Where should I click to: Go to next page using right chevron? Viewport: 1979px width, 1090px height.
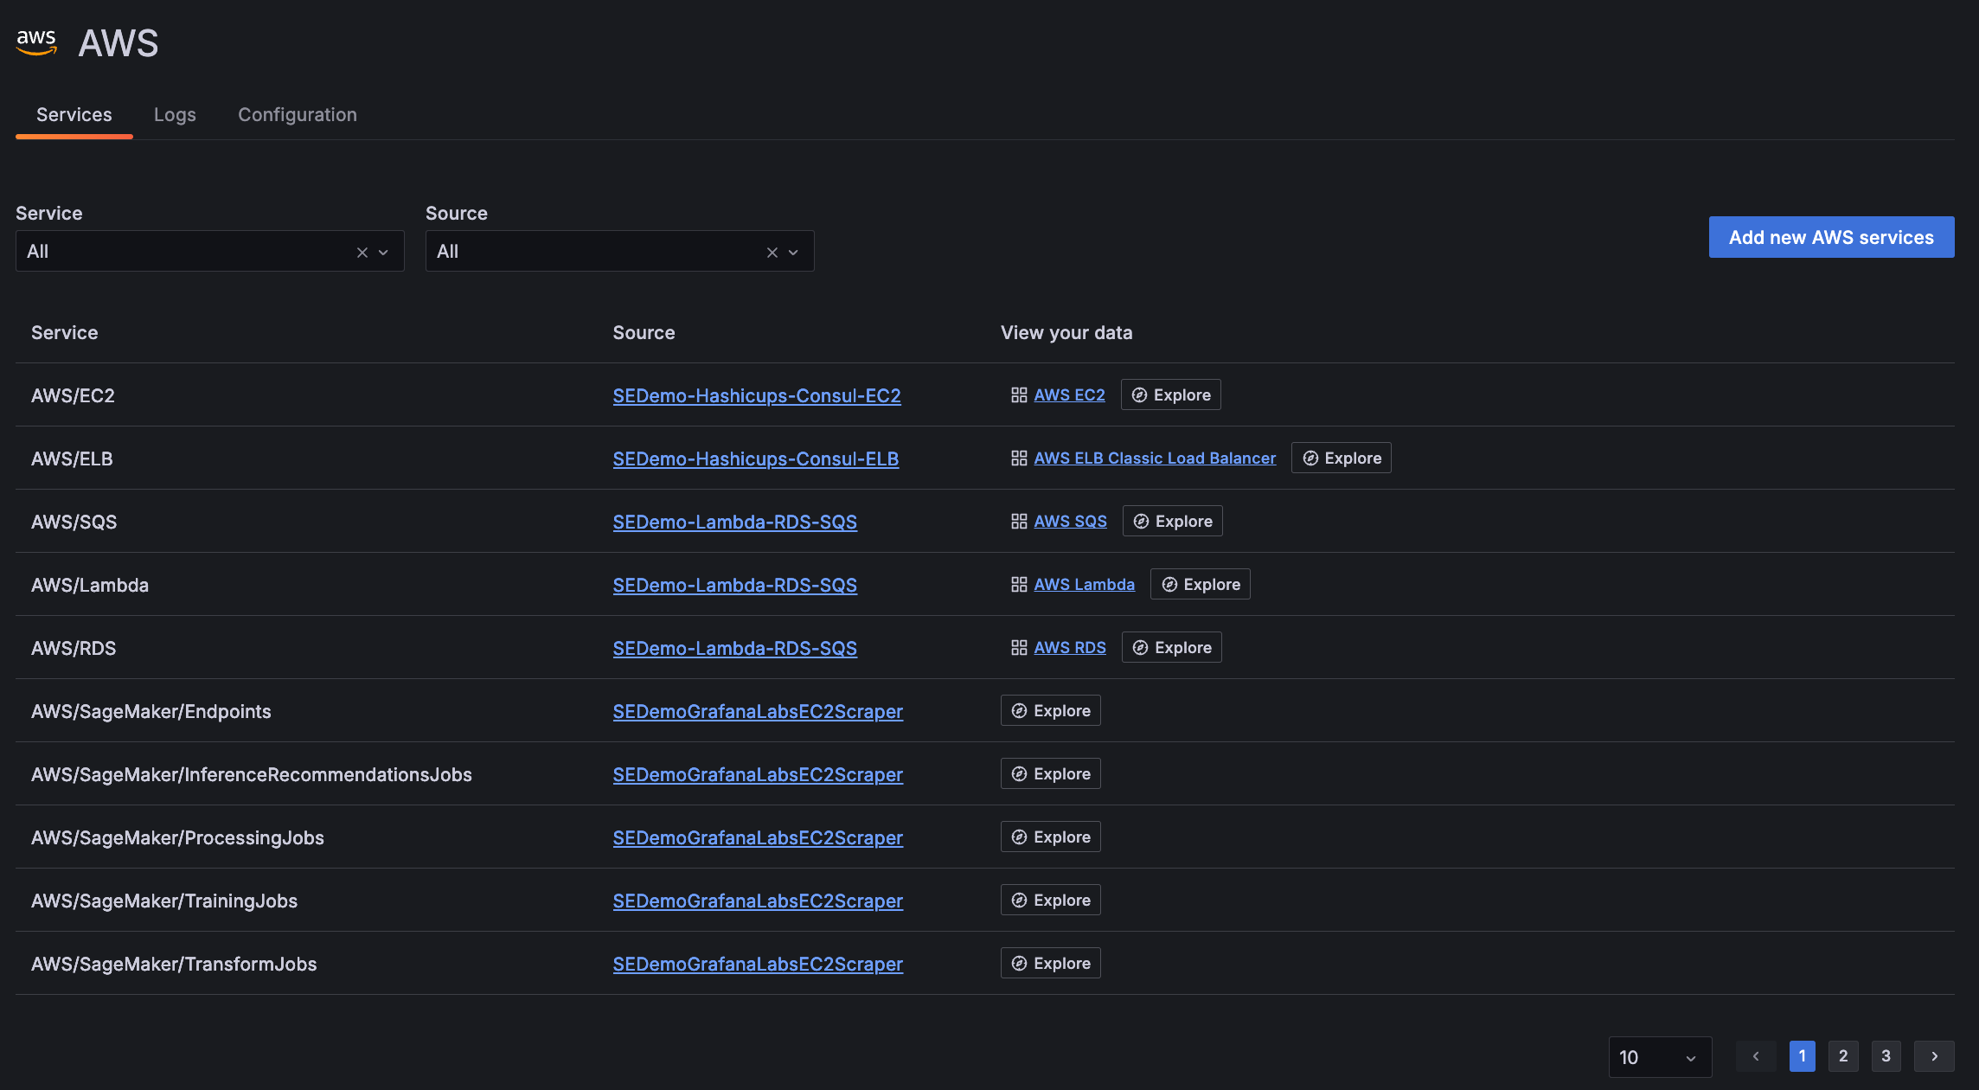point(1934,1056)
